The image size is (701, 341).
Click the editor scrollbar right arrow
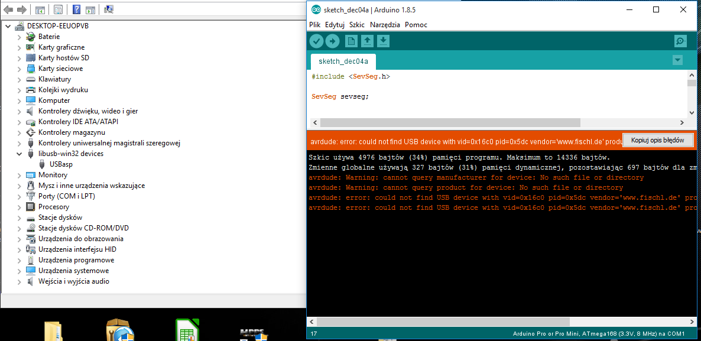681,122
